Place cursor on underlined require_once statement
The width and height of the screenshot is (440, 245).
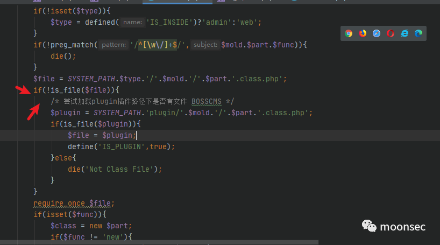pyautogui.click(x=74, y=203)
